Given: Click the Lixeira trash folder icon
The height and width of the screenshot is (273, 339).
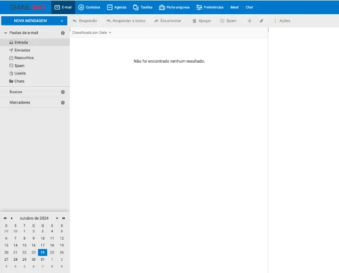Looking at the screenshot, I should coord(11,74).
